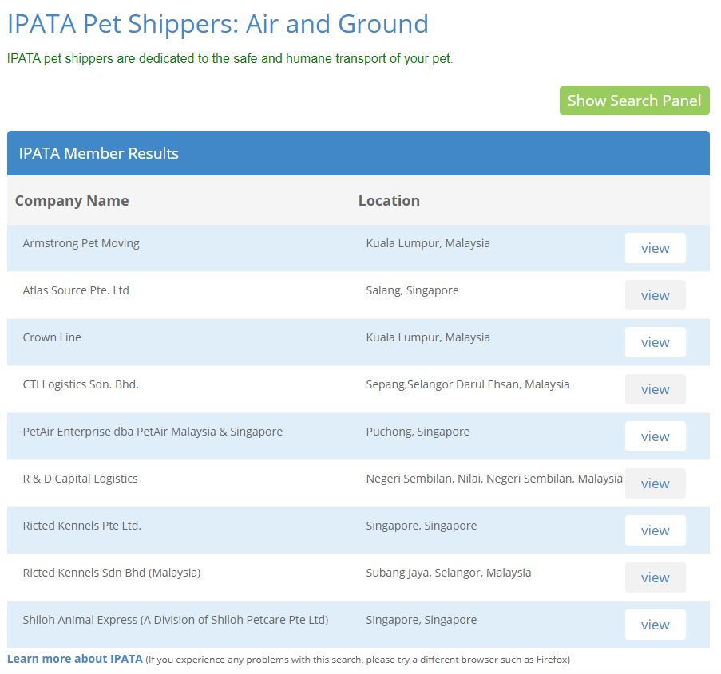Click the Show Search Panel button

click(634, 101)
